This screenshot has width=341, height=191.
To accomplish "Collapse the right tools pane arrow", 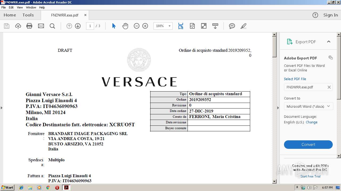I will pos(278,108).
